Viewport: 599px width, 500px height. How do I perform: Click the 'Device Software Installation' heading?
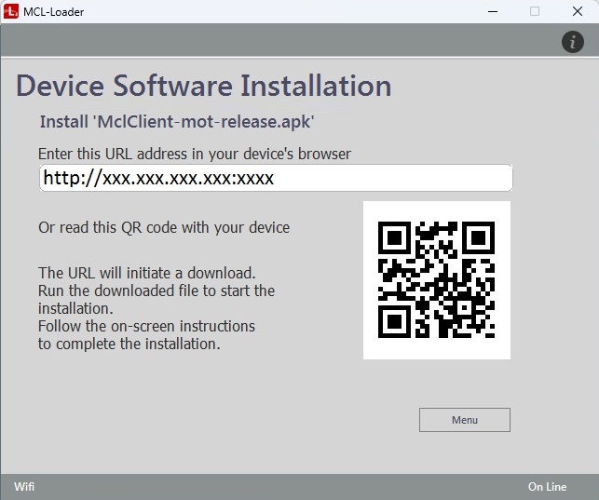(x=204, y=86)
